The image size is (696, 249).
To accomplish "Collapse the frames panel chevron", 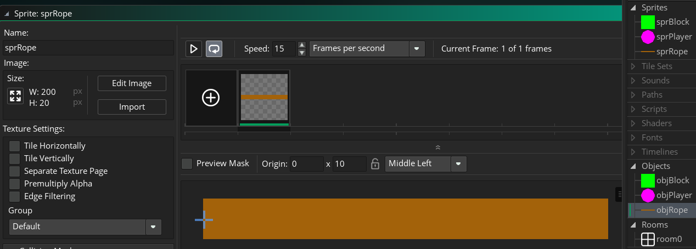I will 437,148.
